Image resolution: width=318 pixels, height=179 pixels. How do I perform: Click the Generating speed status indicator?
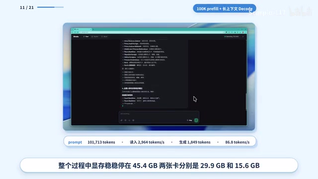pyautogui.click(x=232, y=36)
